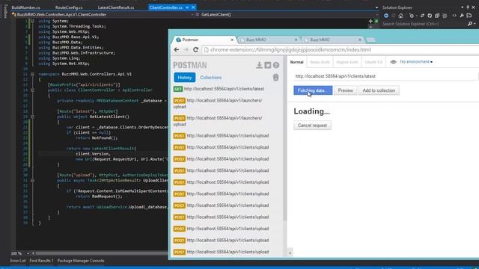The height and width of the screenshot is (269, 479).
Task: Open Properties wrench icon in Solution Explorer
Action: (462, 16)
